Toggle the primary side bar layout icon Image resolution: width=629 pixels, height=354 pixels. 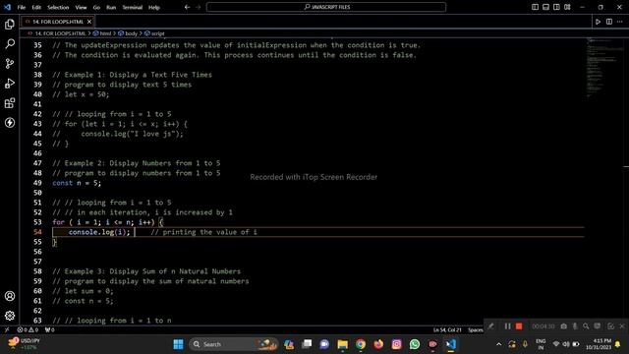click(535, 7)
